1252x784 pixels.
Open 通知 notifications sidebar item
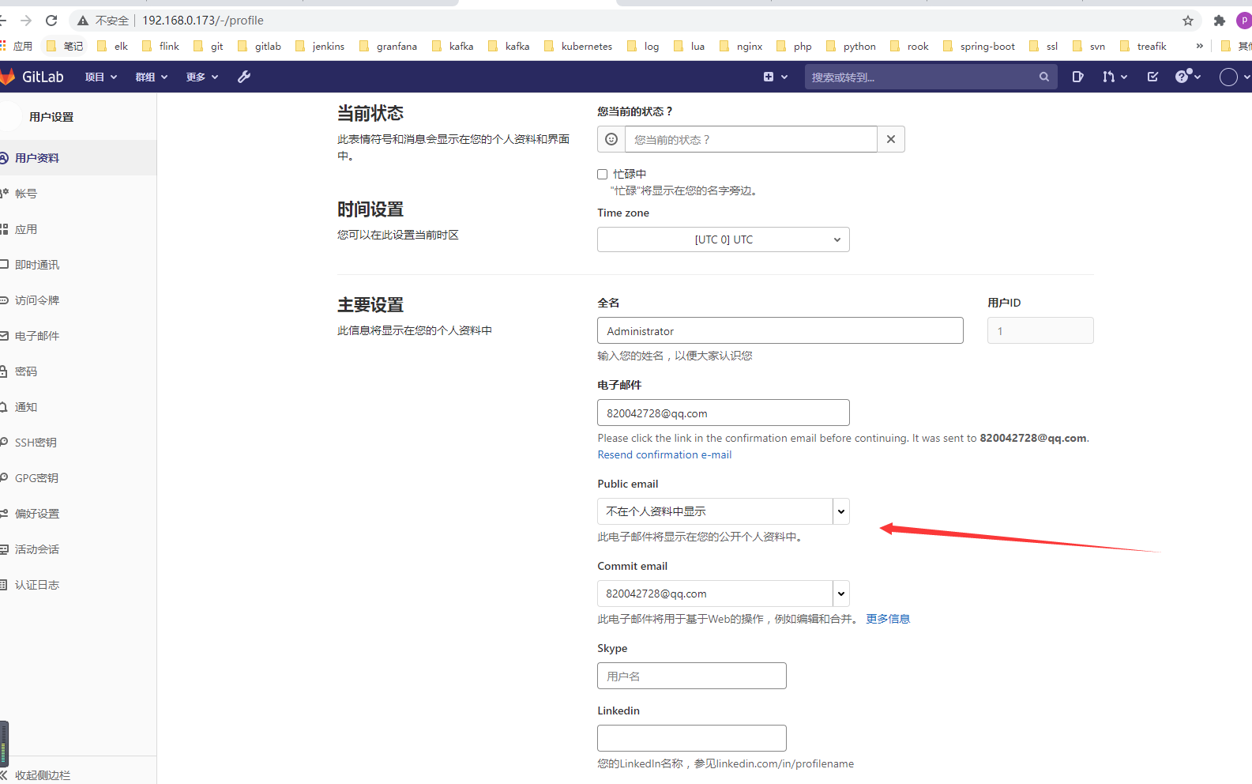pyautogui.click(x=78, y=407)
